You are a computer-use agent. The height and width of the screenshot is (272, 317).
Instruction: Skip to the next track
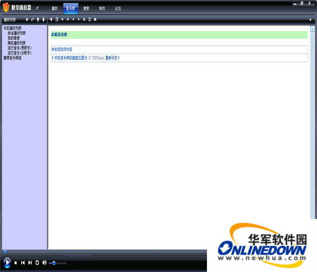pos(30,262)
